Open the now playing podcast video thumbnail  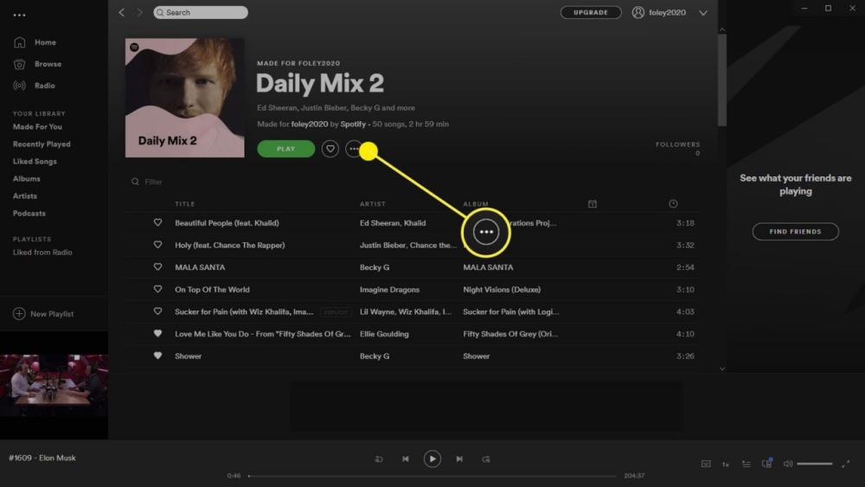[54, 385]
